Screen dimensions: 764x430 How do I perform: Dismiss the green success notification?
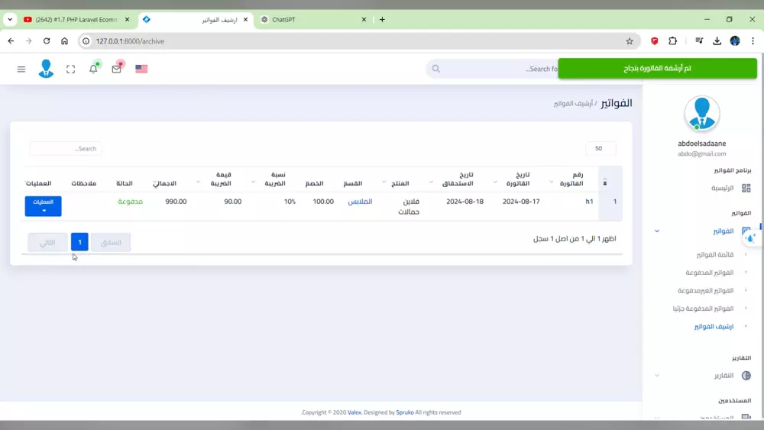(657, 68)
